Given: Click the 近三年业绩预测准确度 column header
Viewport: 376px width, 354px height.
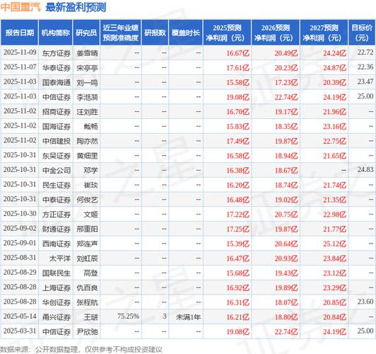Looking at the screenshot, I should (x=121, y=33).
